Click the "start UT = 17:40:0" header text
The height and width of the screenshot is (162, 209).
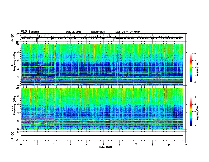coord(127,32)
